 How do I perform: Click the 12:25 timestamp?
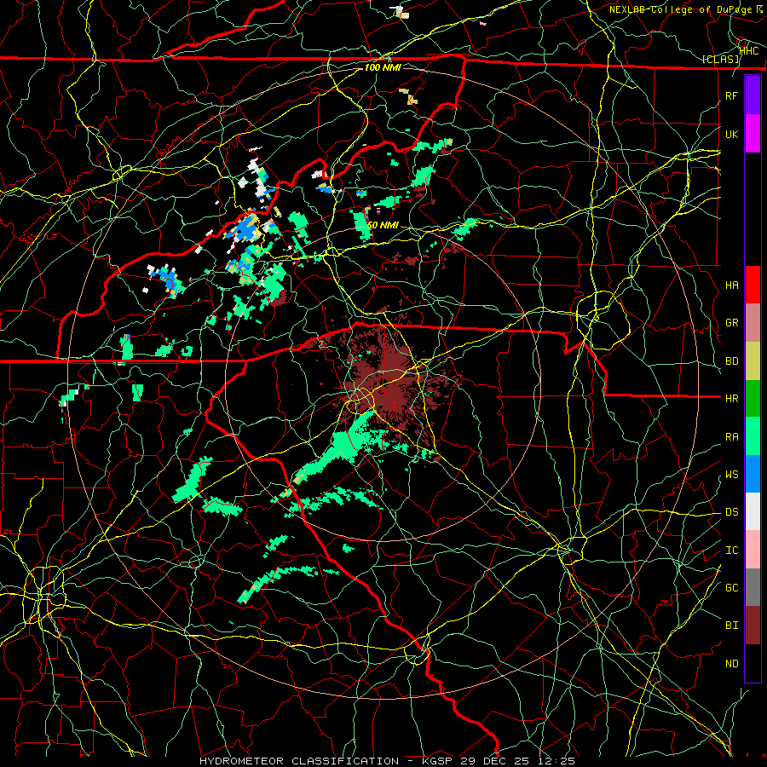pos(558,761)
